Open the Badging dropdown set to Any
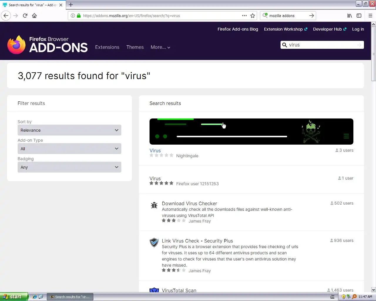The width and height of the screenshot is (376, 301). coord(69,167)
